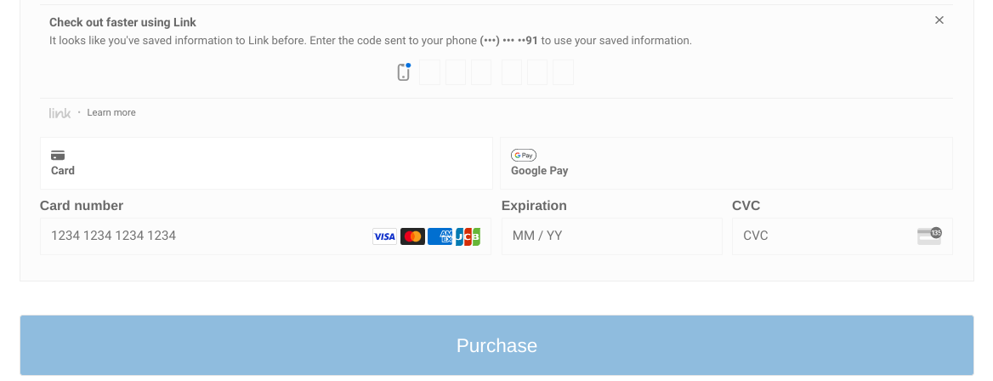Click the CVC card hint icon
The width and height of the screenshot is (993, 381).
coord(928,236)
